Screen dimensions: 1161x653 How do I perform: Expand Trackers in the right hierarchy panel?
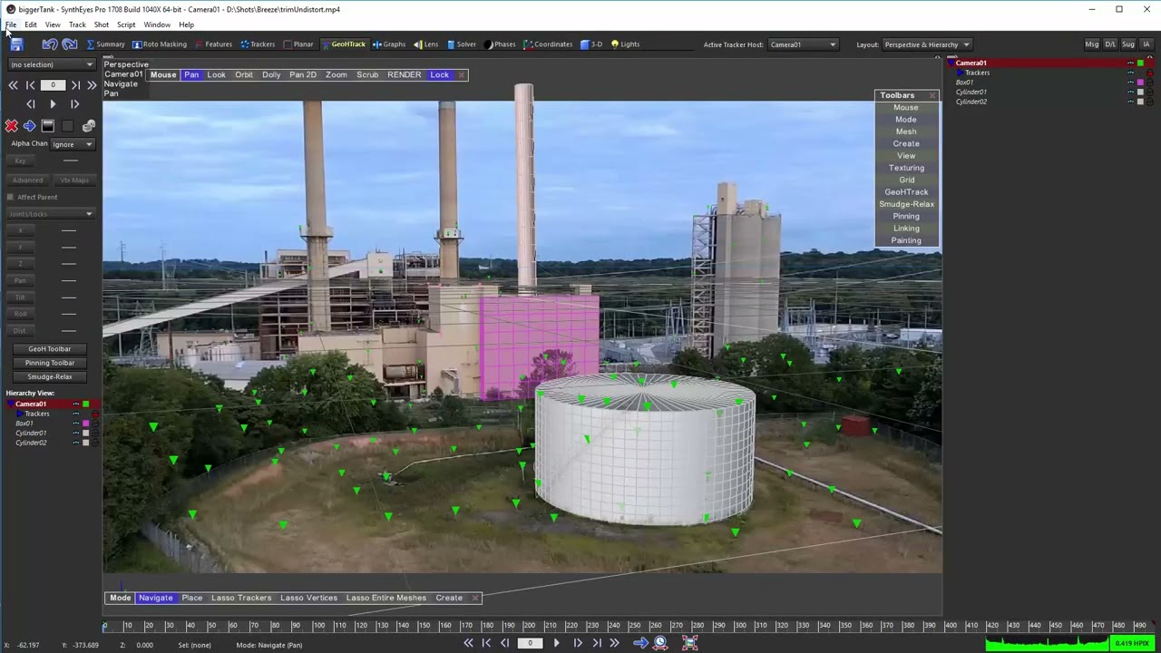click(961, 73)
